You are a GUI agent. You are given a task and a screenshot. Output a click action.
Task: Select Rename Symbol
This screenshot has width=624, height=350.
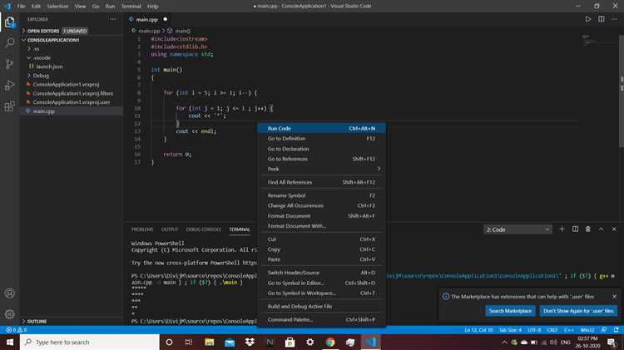[x=321, y=195]
